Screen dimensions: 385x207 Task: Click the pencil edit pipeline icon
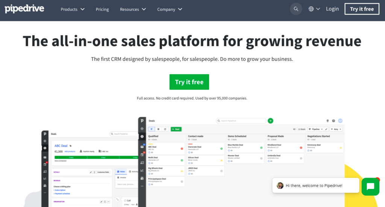(326, 129)
